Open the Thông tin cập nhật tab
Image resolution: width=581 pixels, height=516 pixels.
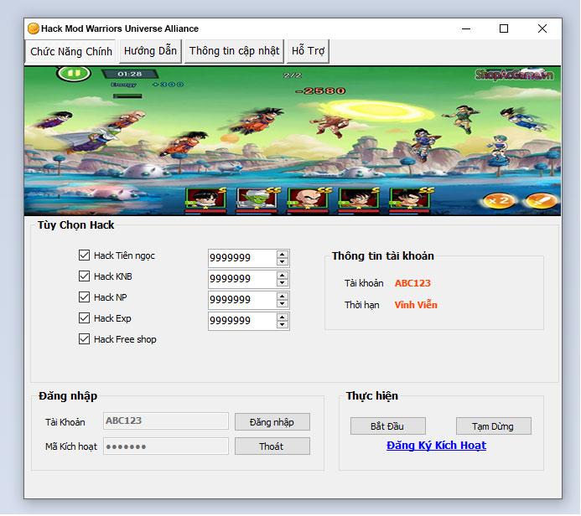click(x=234, y=51)
